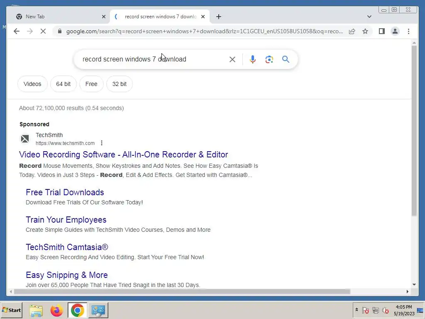Viewport: 425px width, 319px height.
Task: Click the Sponsored label
Action: [x=34, y=124]
